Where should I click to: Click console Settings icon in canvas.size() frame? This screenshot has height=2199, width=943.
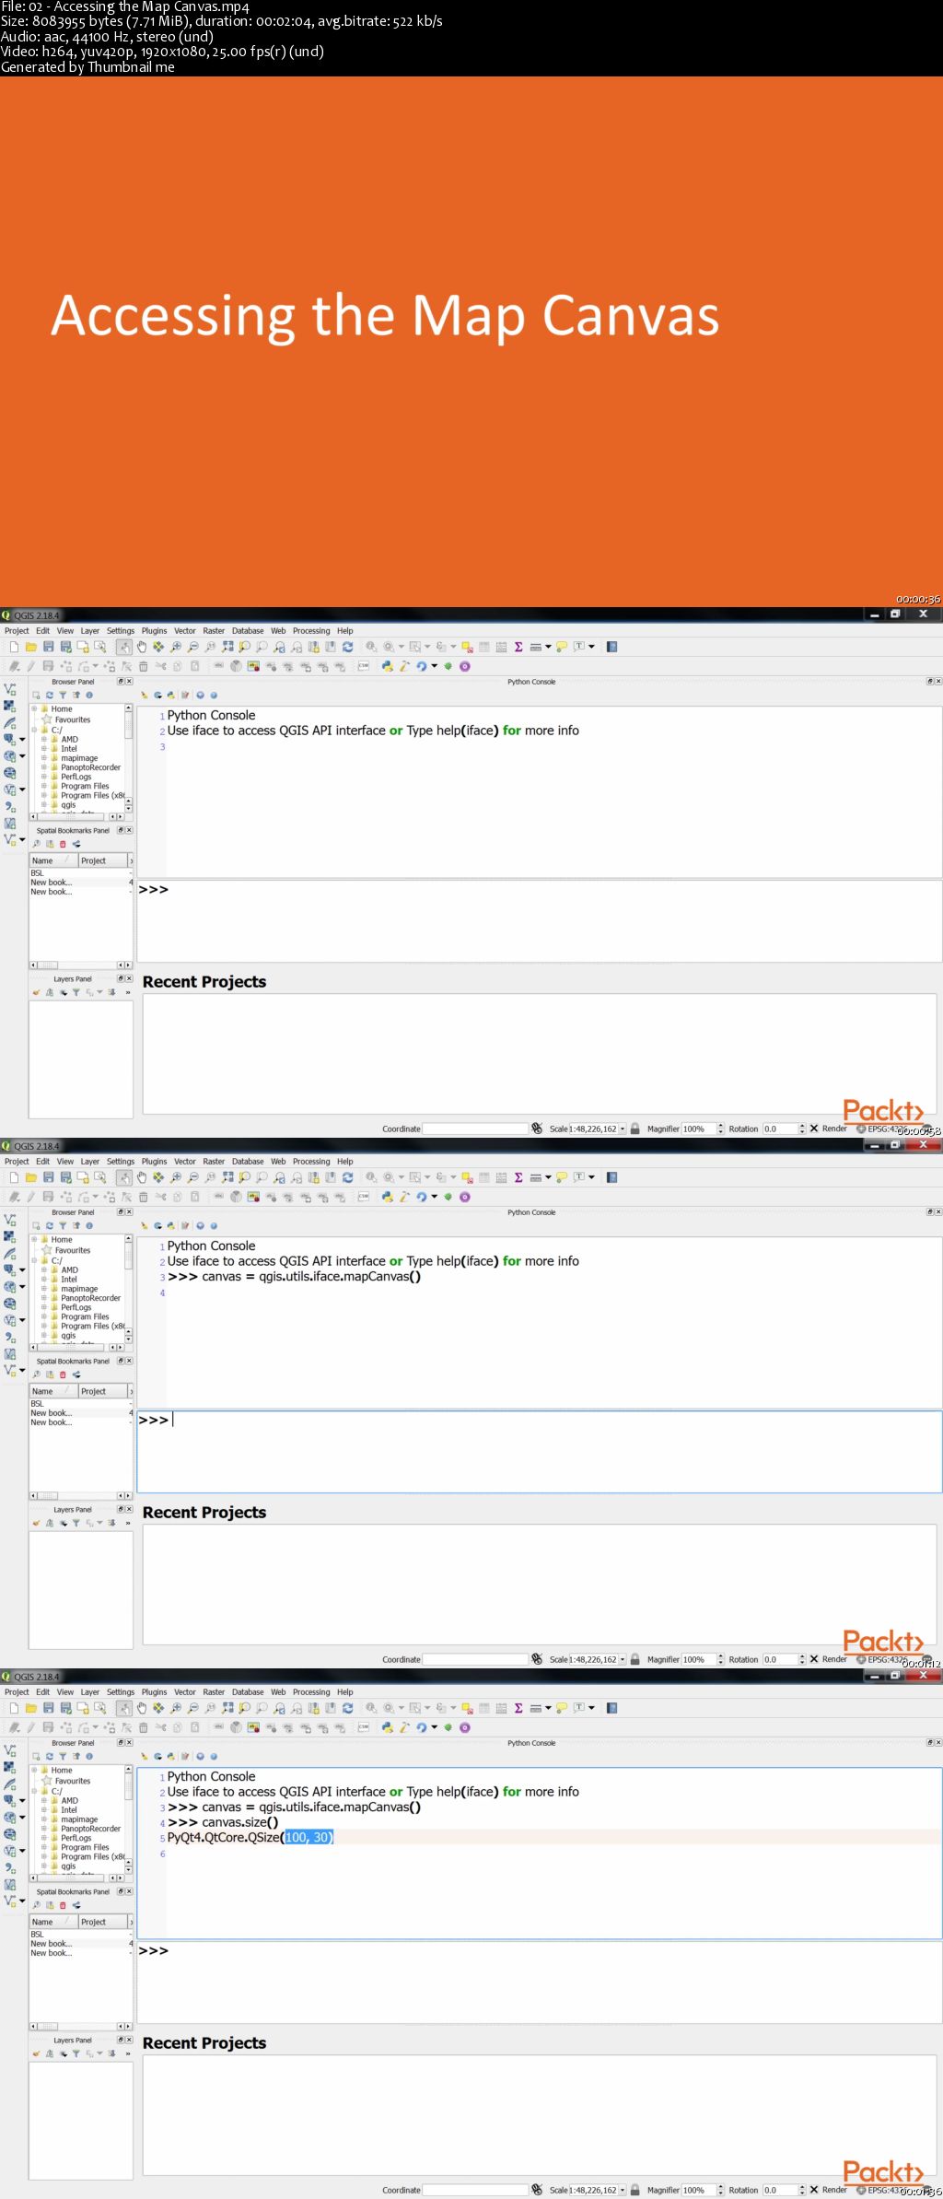coord(200,1757)
